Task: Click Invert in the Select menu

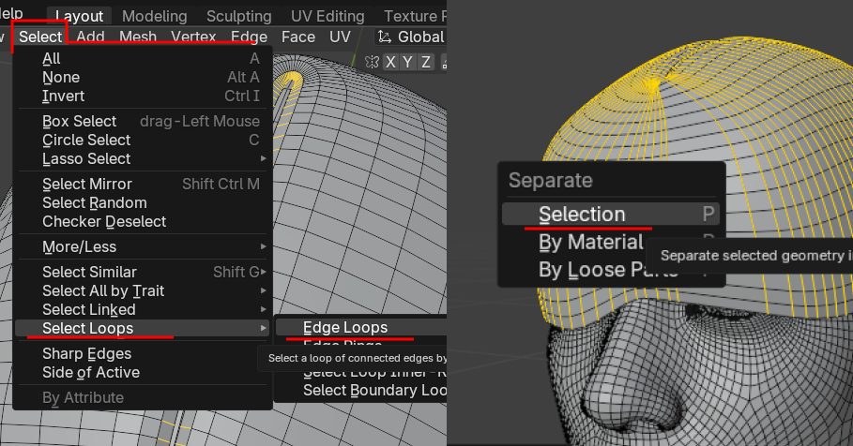Action: coord(63,96)
